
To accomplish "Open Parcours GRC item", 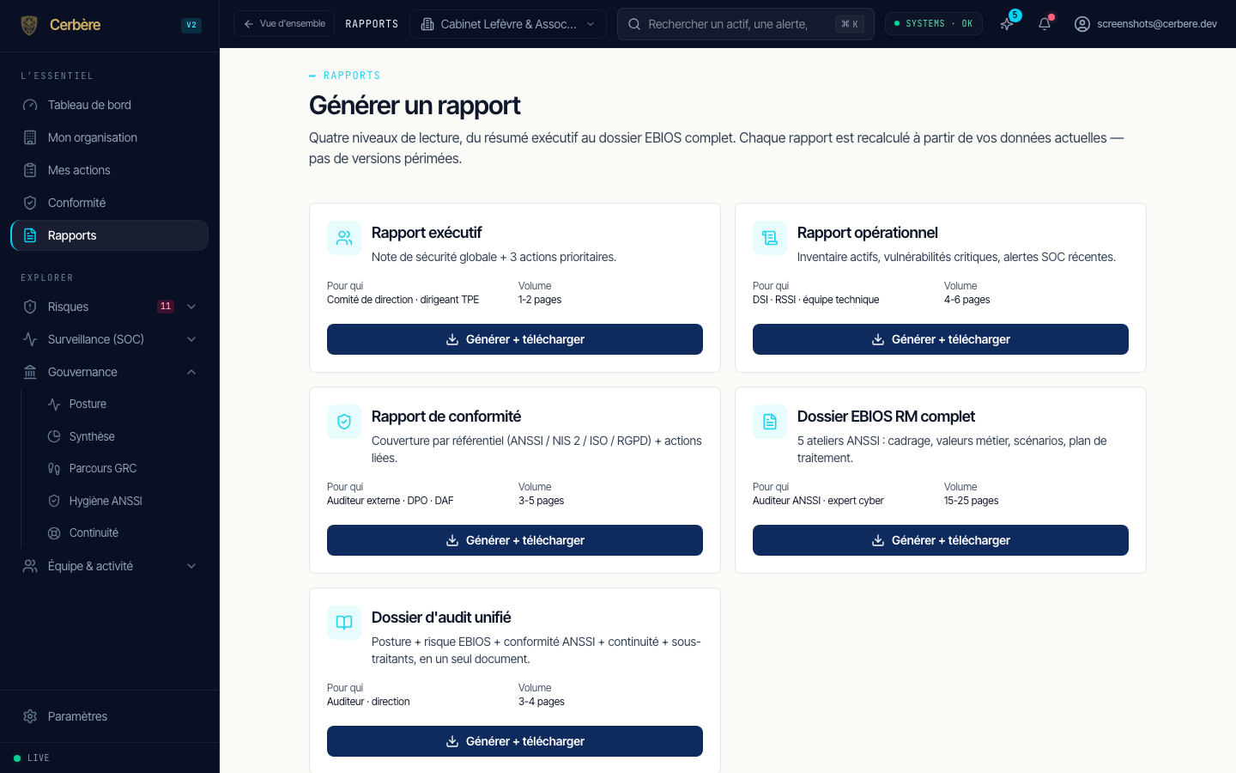I will 120,468.
